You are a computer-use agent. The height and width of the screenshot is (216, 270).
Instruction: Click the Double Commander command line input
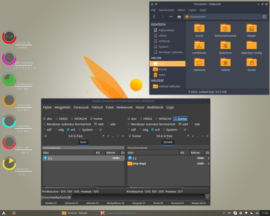[139, 197]
